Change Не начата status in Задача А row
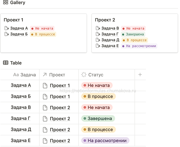180x147 pixels. point(97,85)
